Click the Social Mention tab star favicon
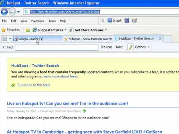The width and height of the screenshot is (179, 134). pyautogui.click(x=66, y=39)
